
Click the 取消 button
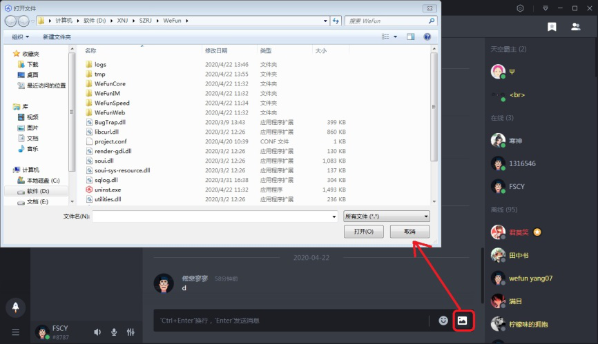[x=409, y=232]
